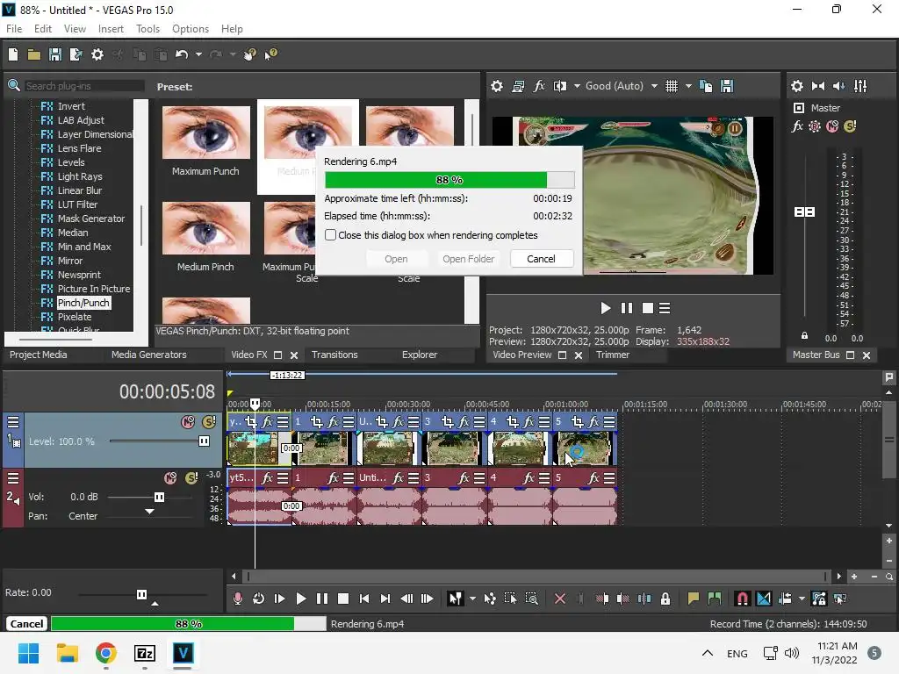Open the preview transport hamburger menu
The width and height of the screenshot is (899, 674).
[665, 308]
